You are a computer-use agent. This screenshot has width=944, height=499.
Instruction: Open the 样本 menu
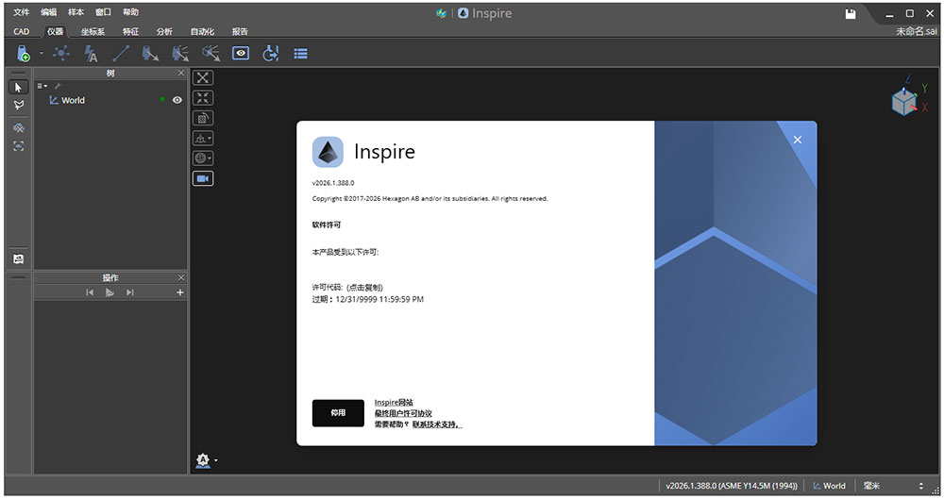tap(76, 12)
